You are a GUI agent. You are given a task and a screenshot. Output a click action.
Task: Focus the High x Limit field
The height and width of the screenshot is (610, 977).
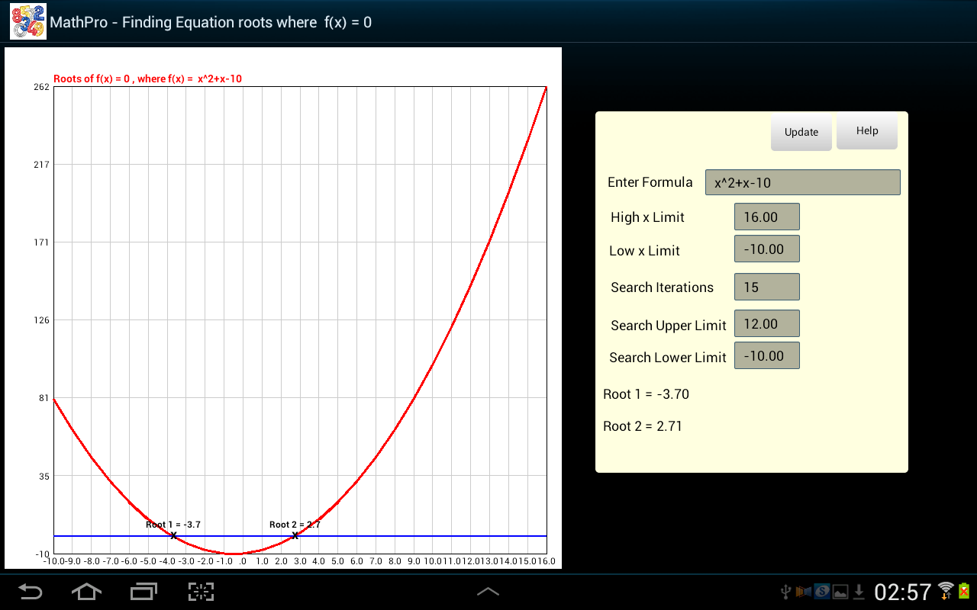point(767,217)
